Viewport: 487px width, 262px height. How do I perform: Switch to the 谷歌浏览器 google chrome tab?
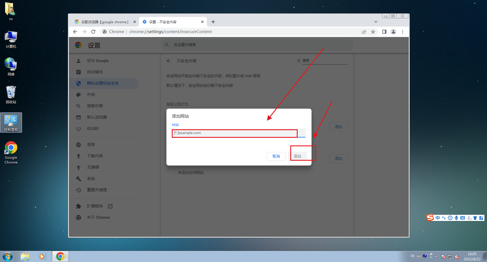point(104,22)
